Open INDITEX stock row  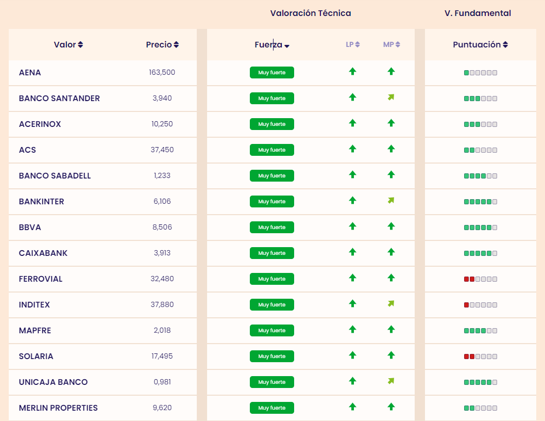(x=35, y=305)
